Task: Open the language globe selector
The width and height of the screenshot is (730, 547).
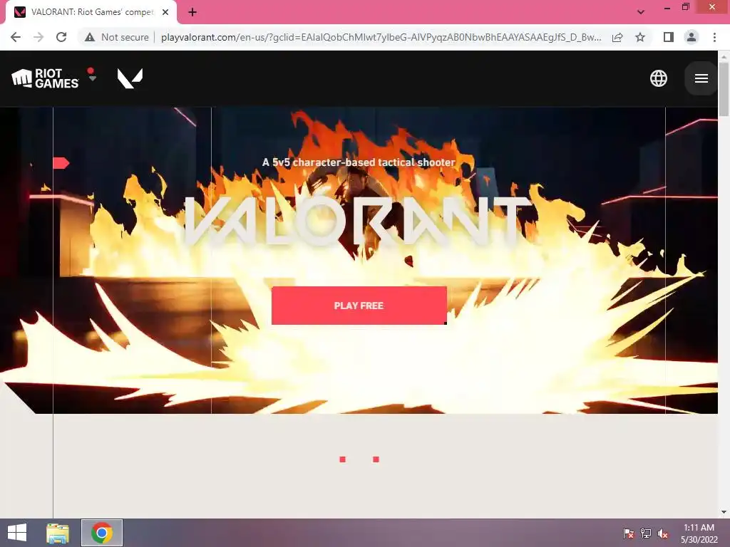Action: tap(658, 78)
